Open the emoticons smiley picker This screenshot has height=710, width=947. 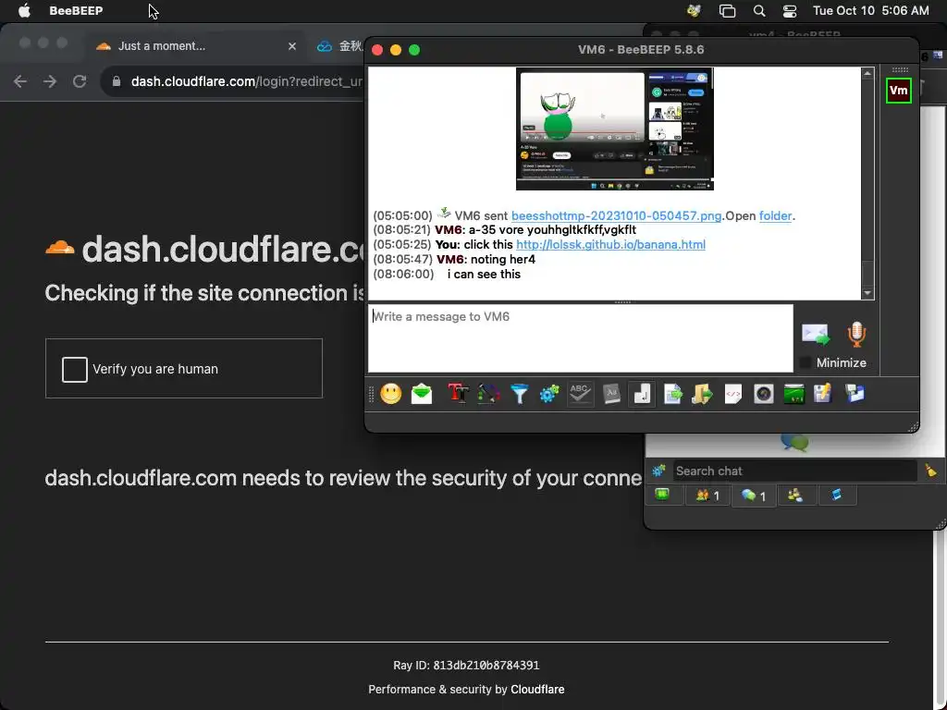click(391, 394)
